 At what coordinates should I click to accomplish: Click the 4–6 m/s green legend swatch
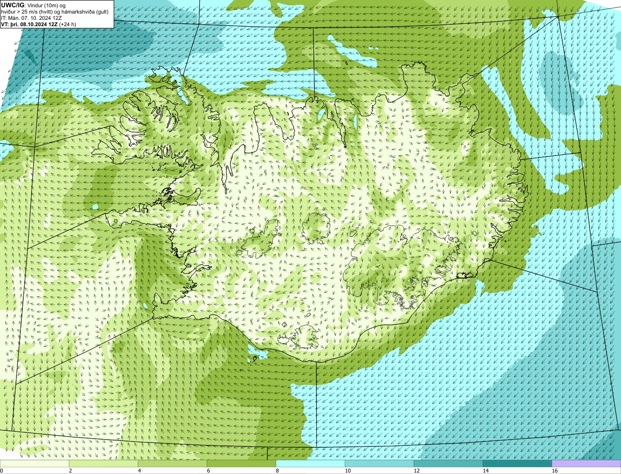pyautogui.click(x=173, y=463)
